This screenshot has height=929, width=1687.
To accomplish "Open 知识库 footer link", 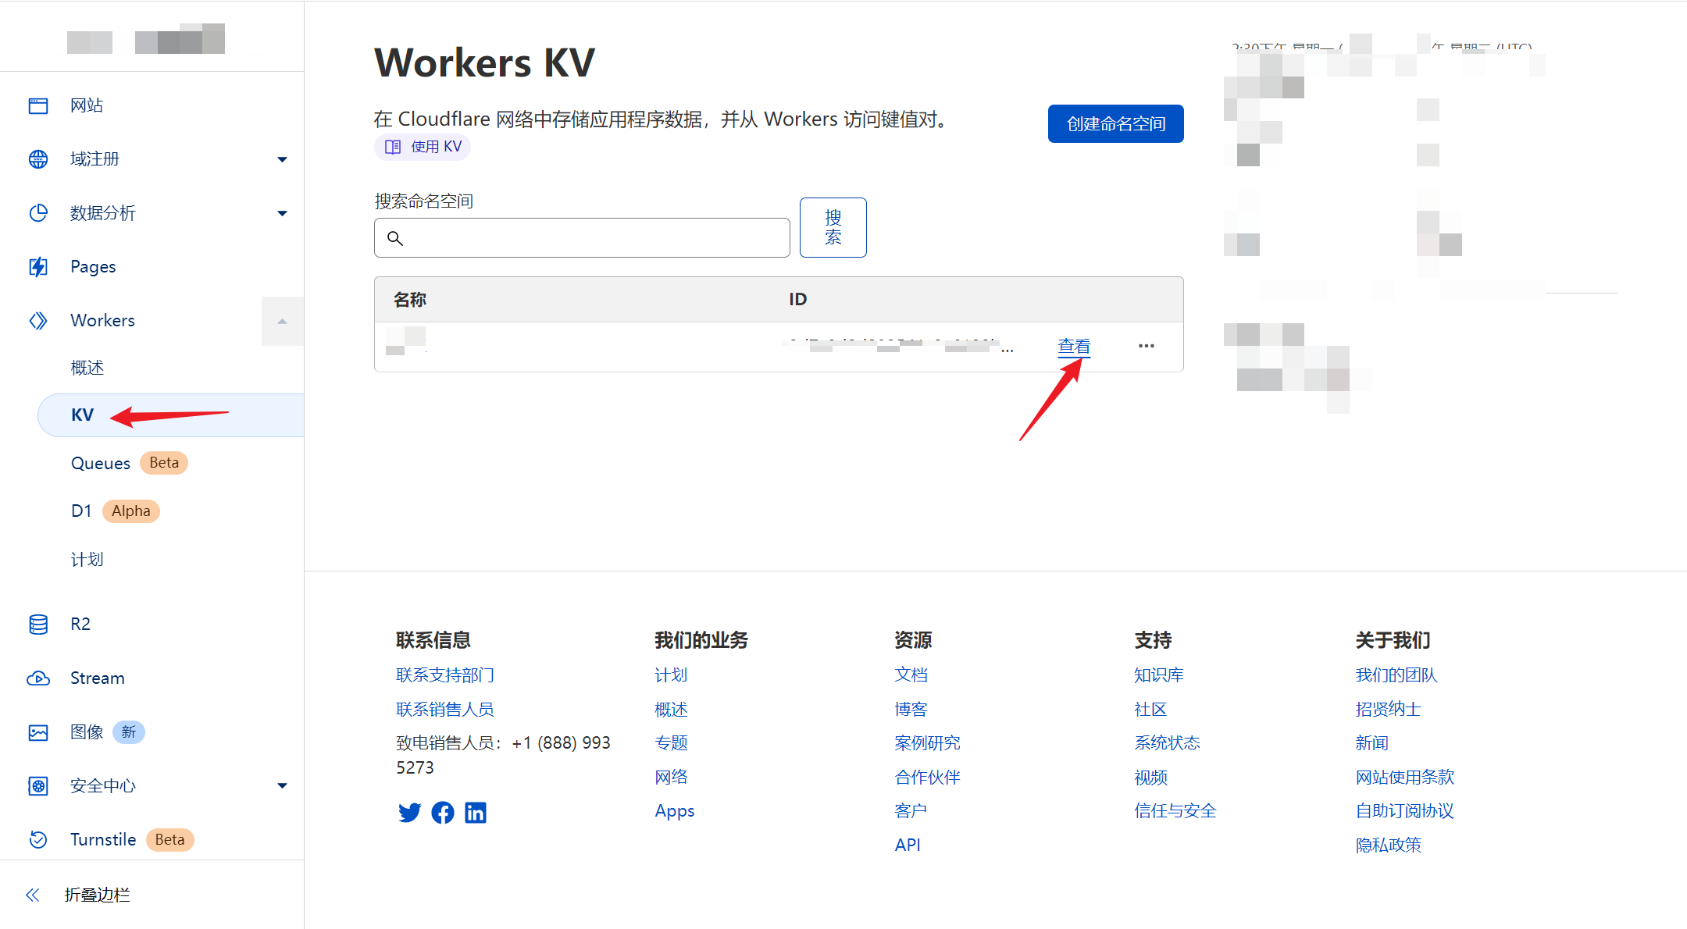I will coord(1159,675).
